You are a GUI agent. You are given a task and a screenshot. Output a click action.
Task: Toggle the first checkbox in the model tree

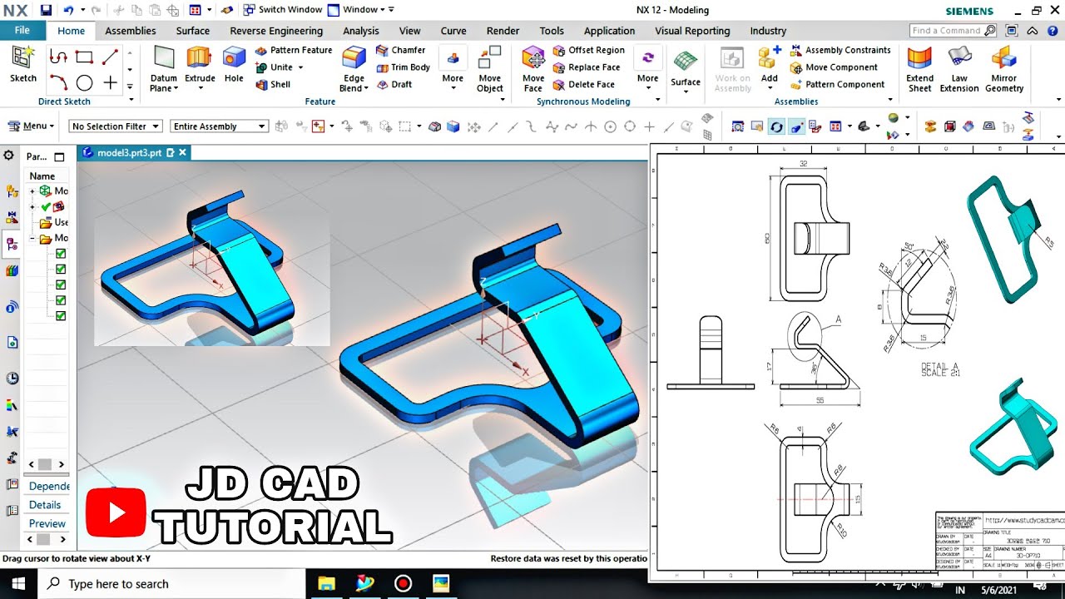(x=61, y=253)
